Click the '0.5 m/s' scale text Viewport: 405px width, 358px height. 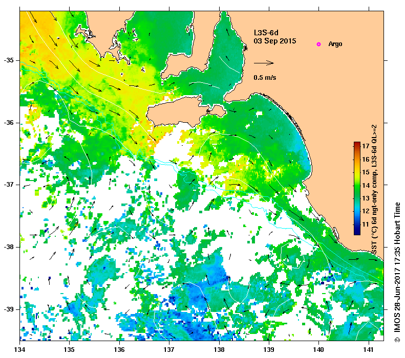265,78
